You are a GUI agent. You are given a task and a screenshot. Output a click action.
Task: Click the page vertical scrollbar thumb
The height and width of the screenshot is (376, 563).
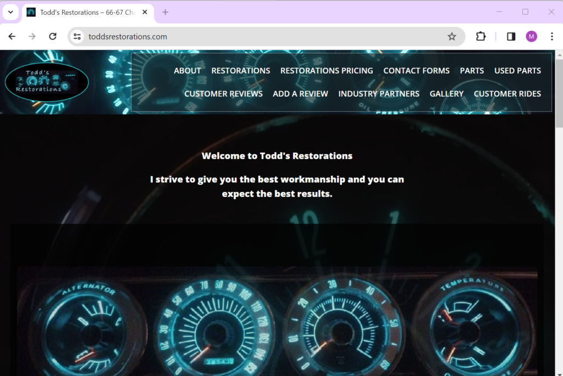(x=559, y=93)
